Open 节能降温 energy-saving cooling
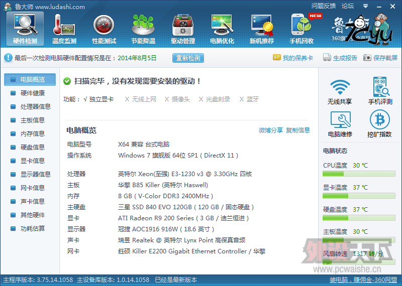The width and height of the screenshot is (402, 286). coord(143,29)
